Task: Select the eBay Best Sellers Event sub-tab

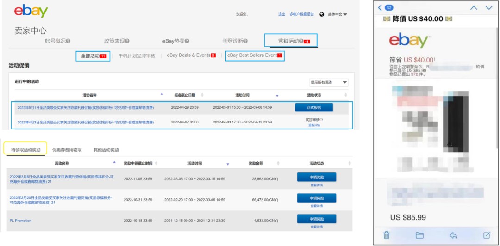Action: click(255, 55)
